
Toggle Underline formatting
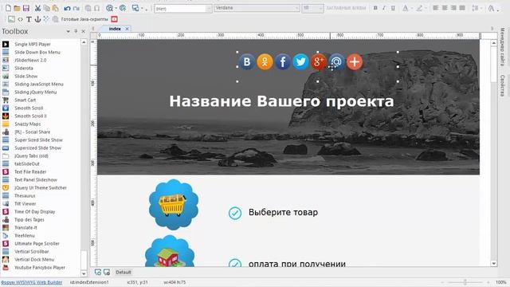coord(393,8)
